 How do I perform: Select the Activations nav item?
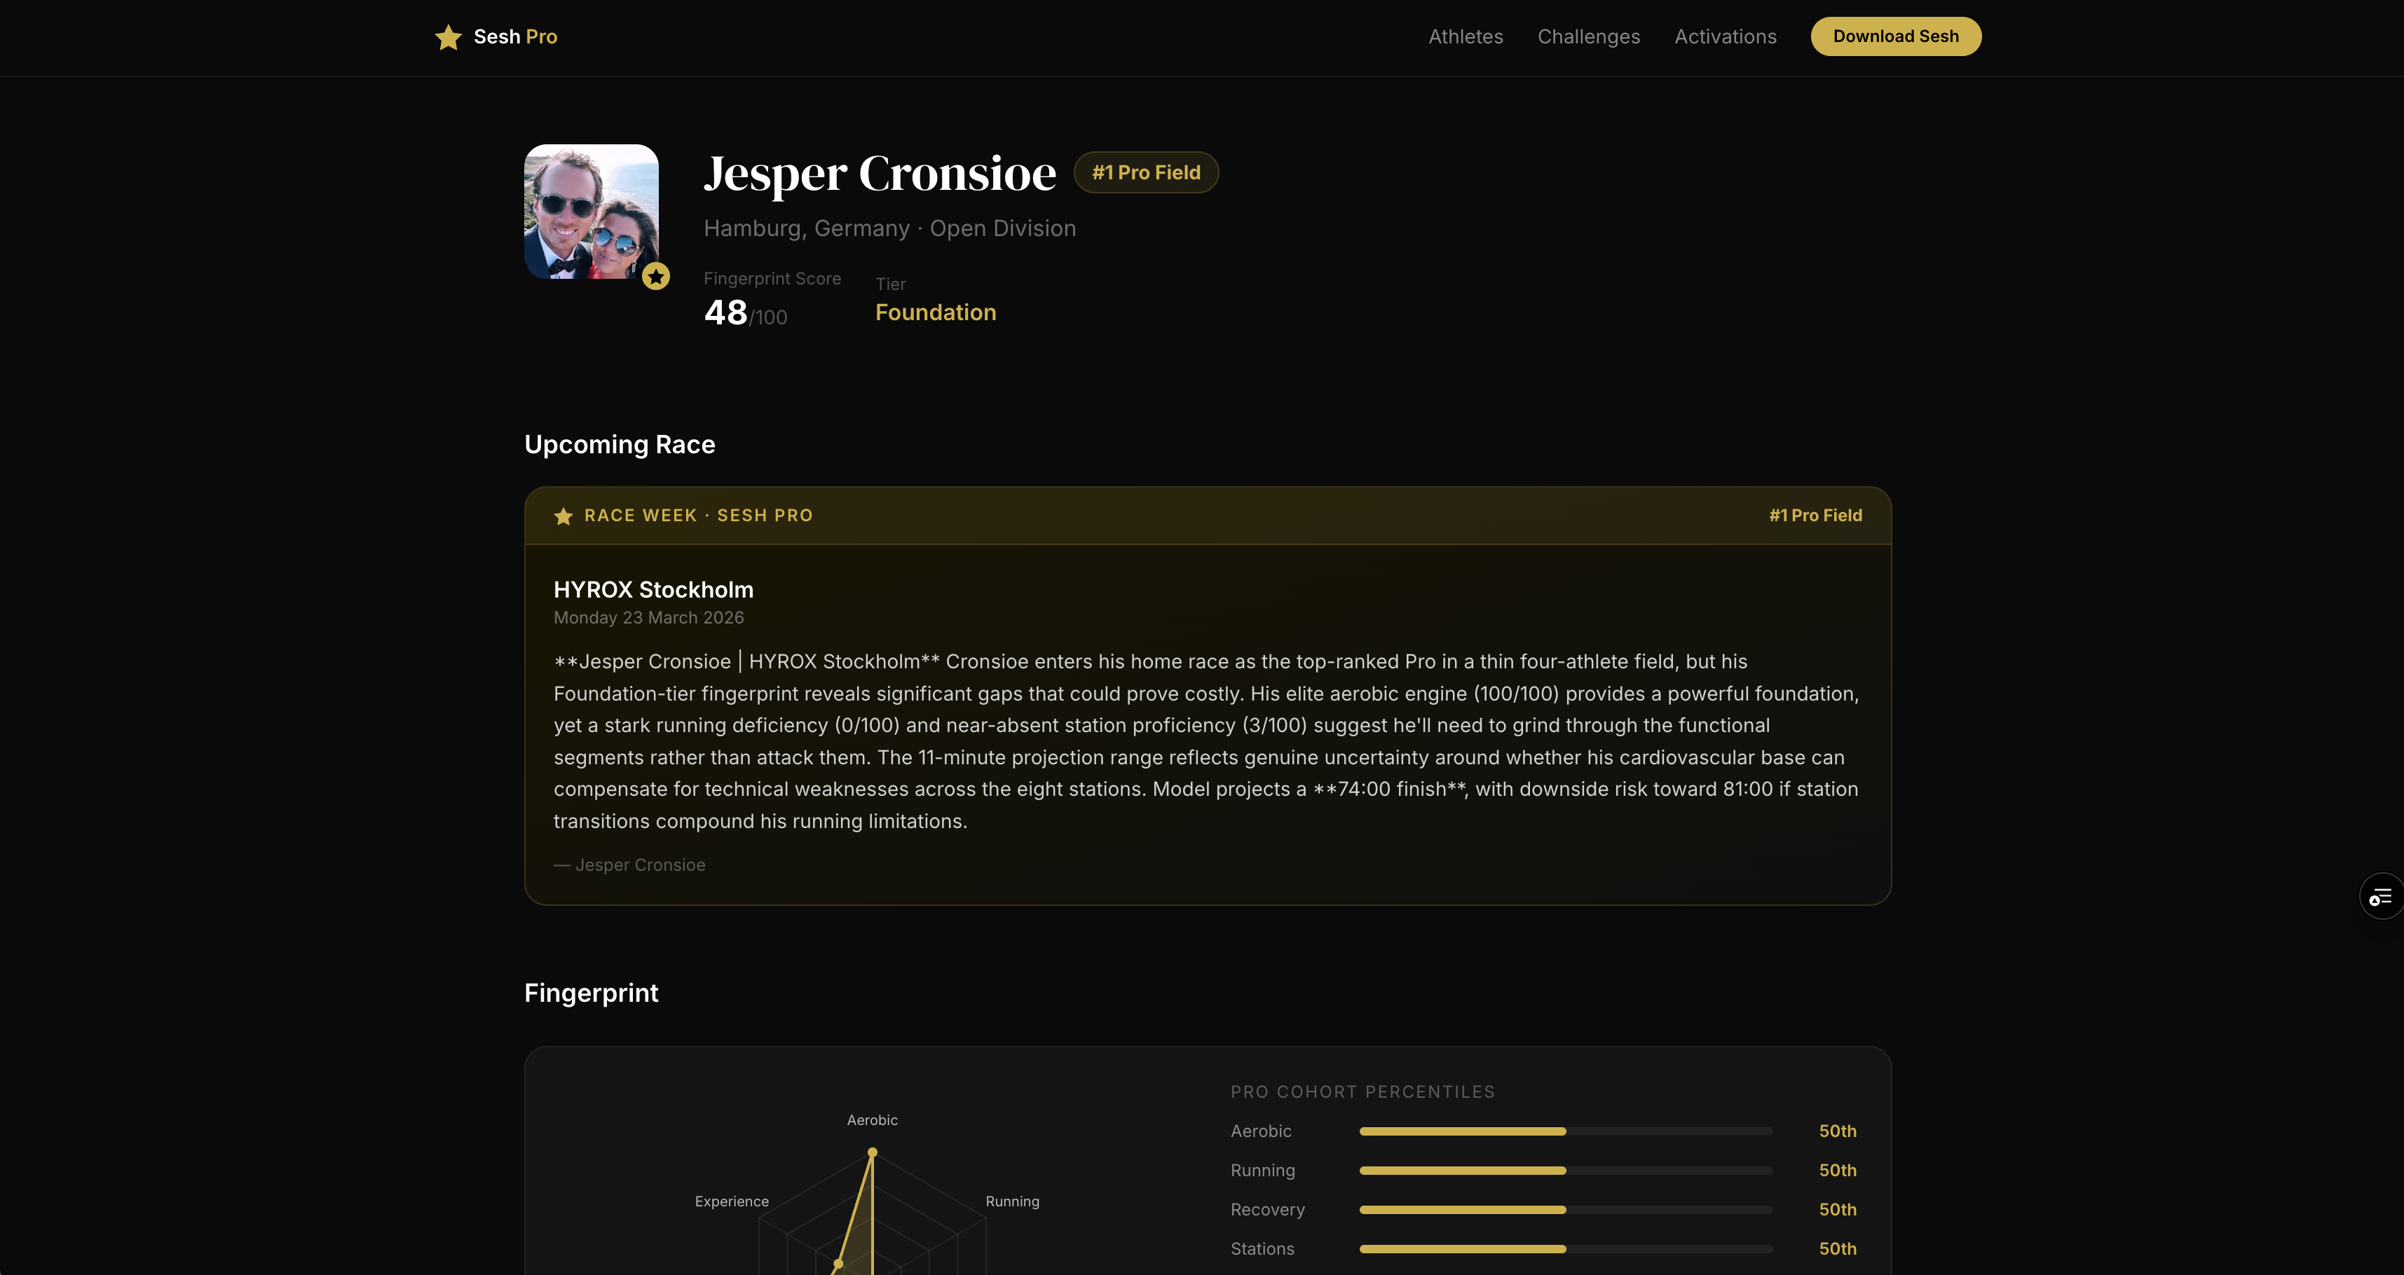[1726, 36]
